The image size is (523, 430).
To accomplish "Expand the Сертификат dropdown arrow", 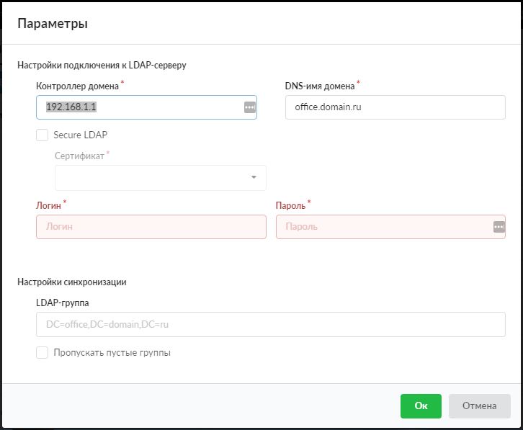I will [254, 177].
